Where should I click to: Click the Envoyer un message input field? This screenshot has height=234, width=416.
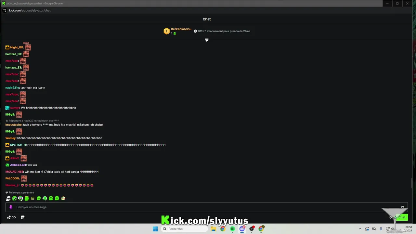pos(206,207)
